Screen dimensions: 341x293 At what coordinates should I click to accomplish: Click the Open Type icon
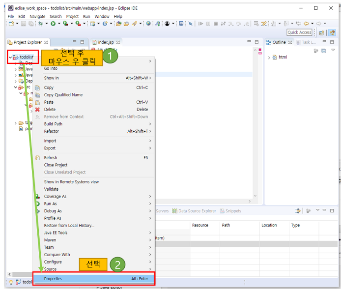(119, 24)
